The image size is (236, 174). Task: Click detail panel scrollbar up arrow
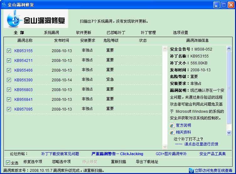(229, 48)
